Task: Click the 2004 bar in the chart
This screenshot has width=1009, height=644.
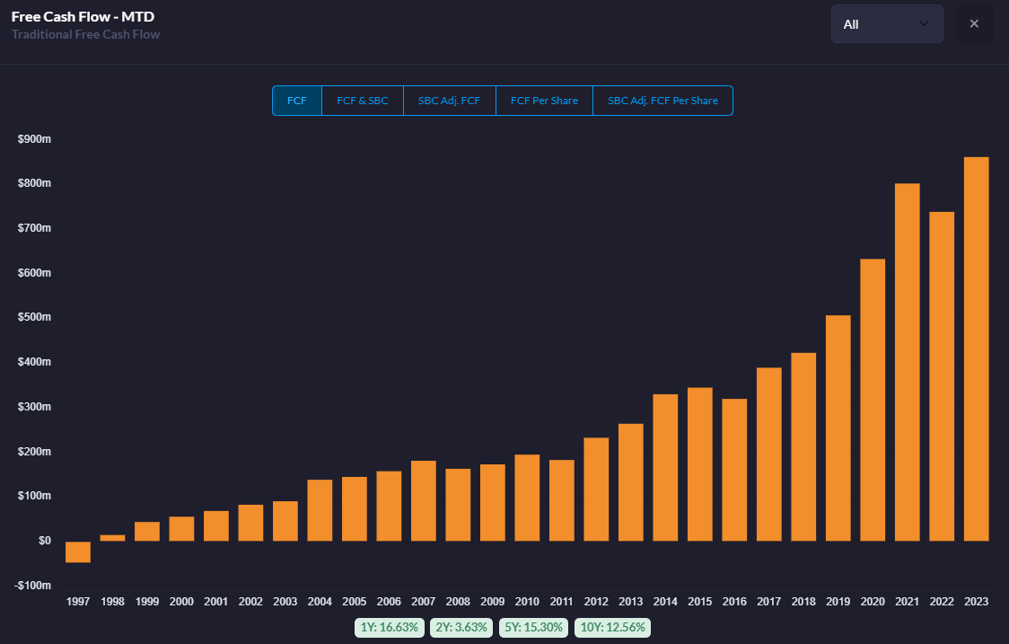Action: click(320, 510)
